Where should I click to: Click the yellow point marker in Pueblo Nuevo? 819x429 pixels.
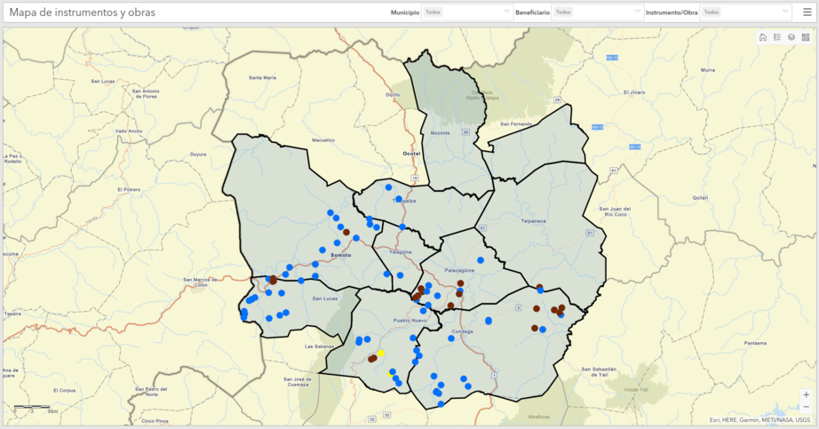[x=381, y=353]
